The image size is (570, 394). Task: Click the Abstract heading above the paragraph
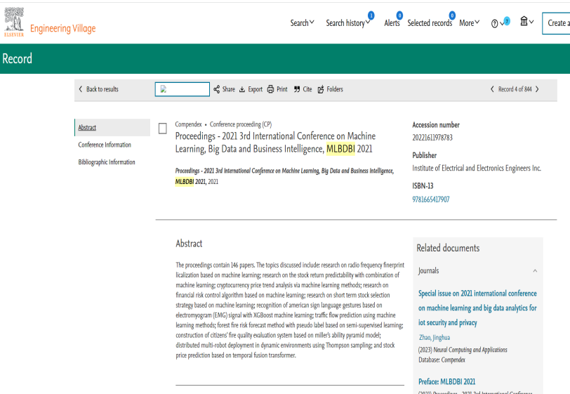click(189, 244)
